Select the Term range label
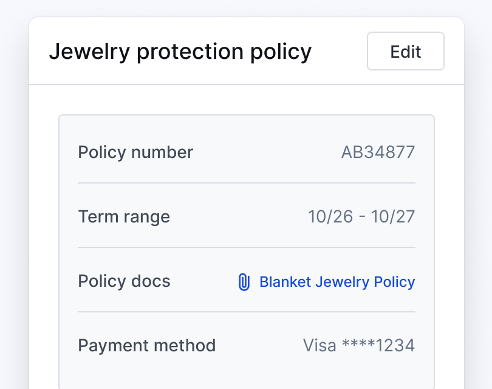Screen dimensions: 492x389 [x=124, y=217]
